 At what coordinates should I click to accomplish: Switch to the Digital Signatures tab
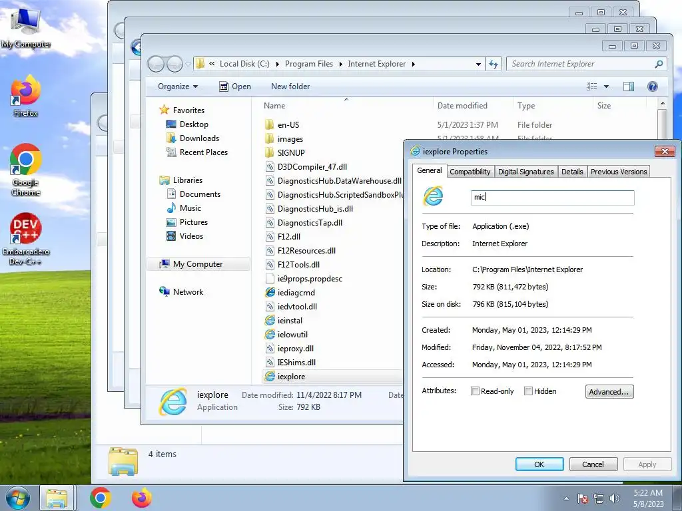pyautogui.click(x=526, y=172)
